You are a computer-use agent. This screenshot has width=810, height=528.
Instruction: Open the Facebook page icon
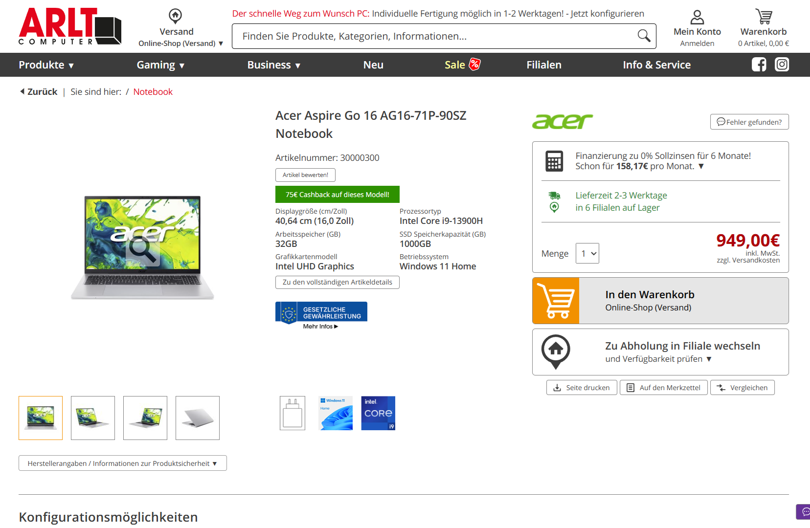pos(759,65)
